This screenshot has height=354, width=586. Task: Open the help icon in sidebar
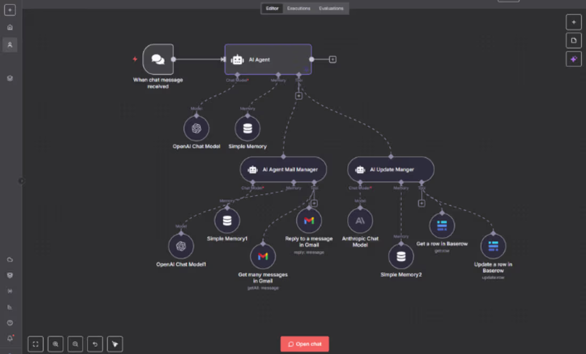point(10,323)
